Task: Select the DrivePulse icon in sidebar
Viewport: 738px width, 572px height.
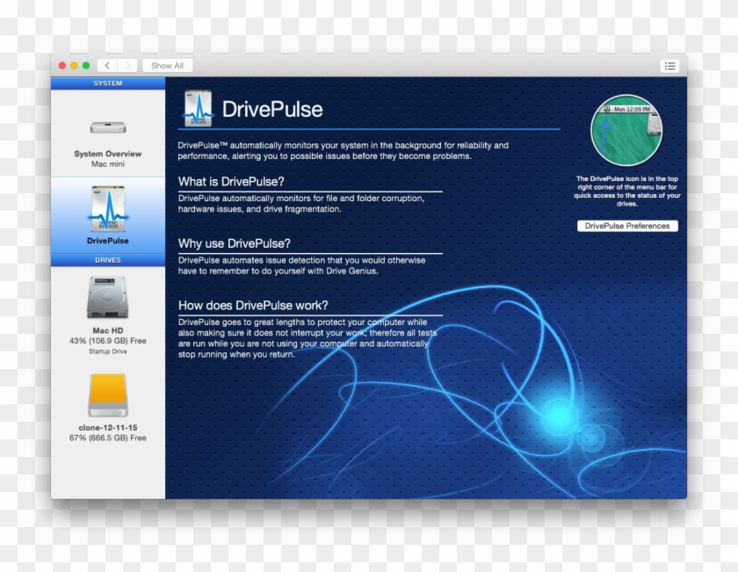Action: click(108, 208)
